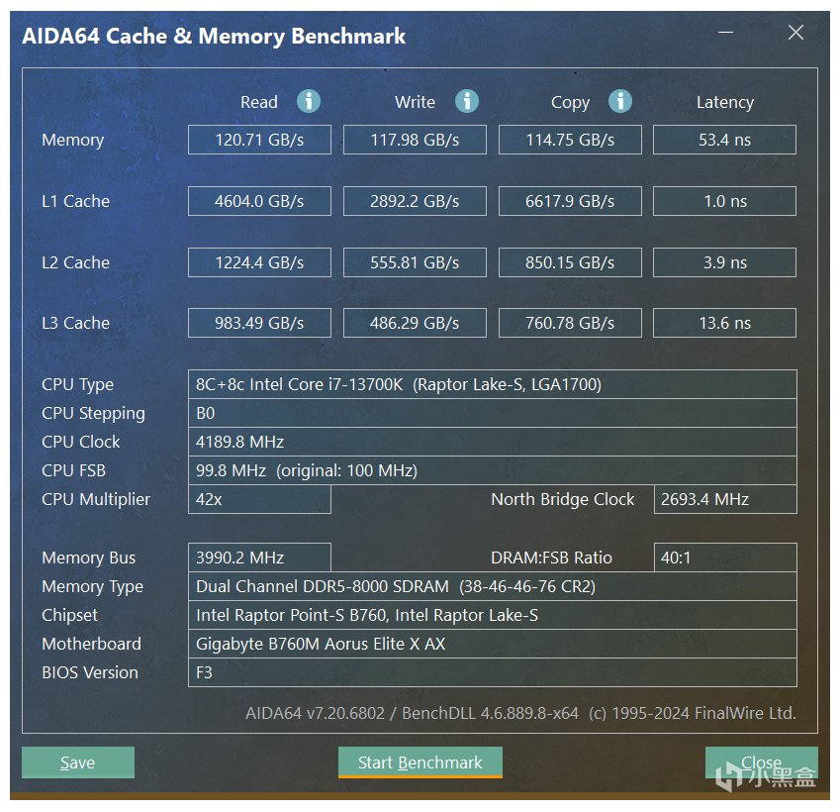
Task: Click the CPU Type field i7-13700K
Action: pos(493,384)
